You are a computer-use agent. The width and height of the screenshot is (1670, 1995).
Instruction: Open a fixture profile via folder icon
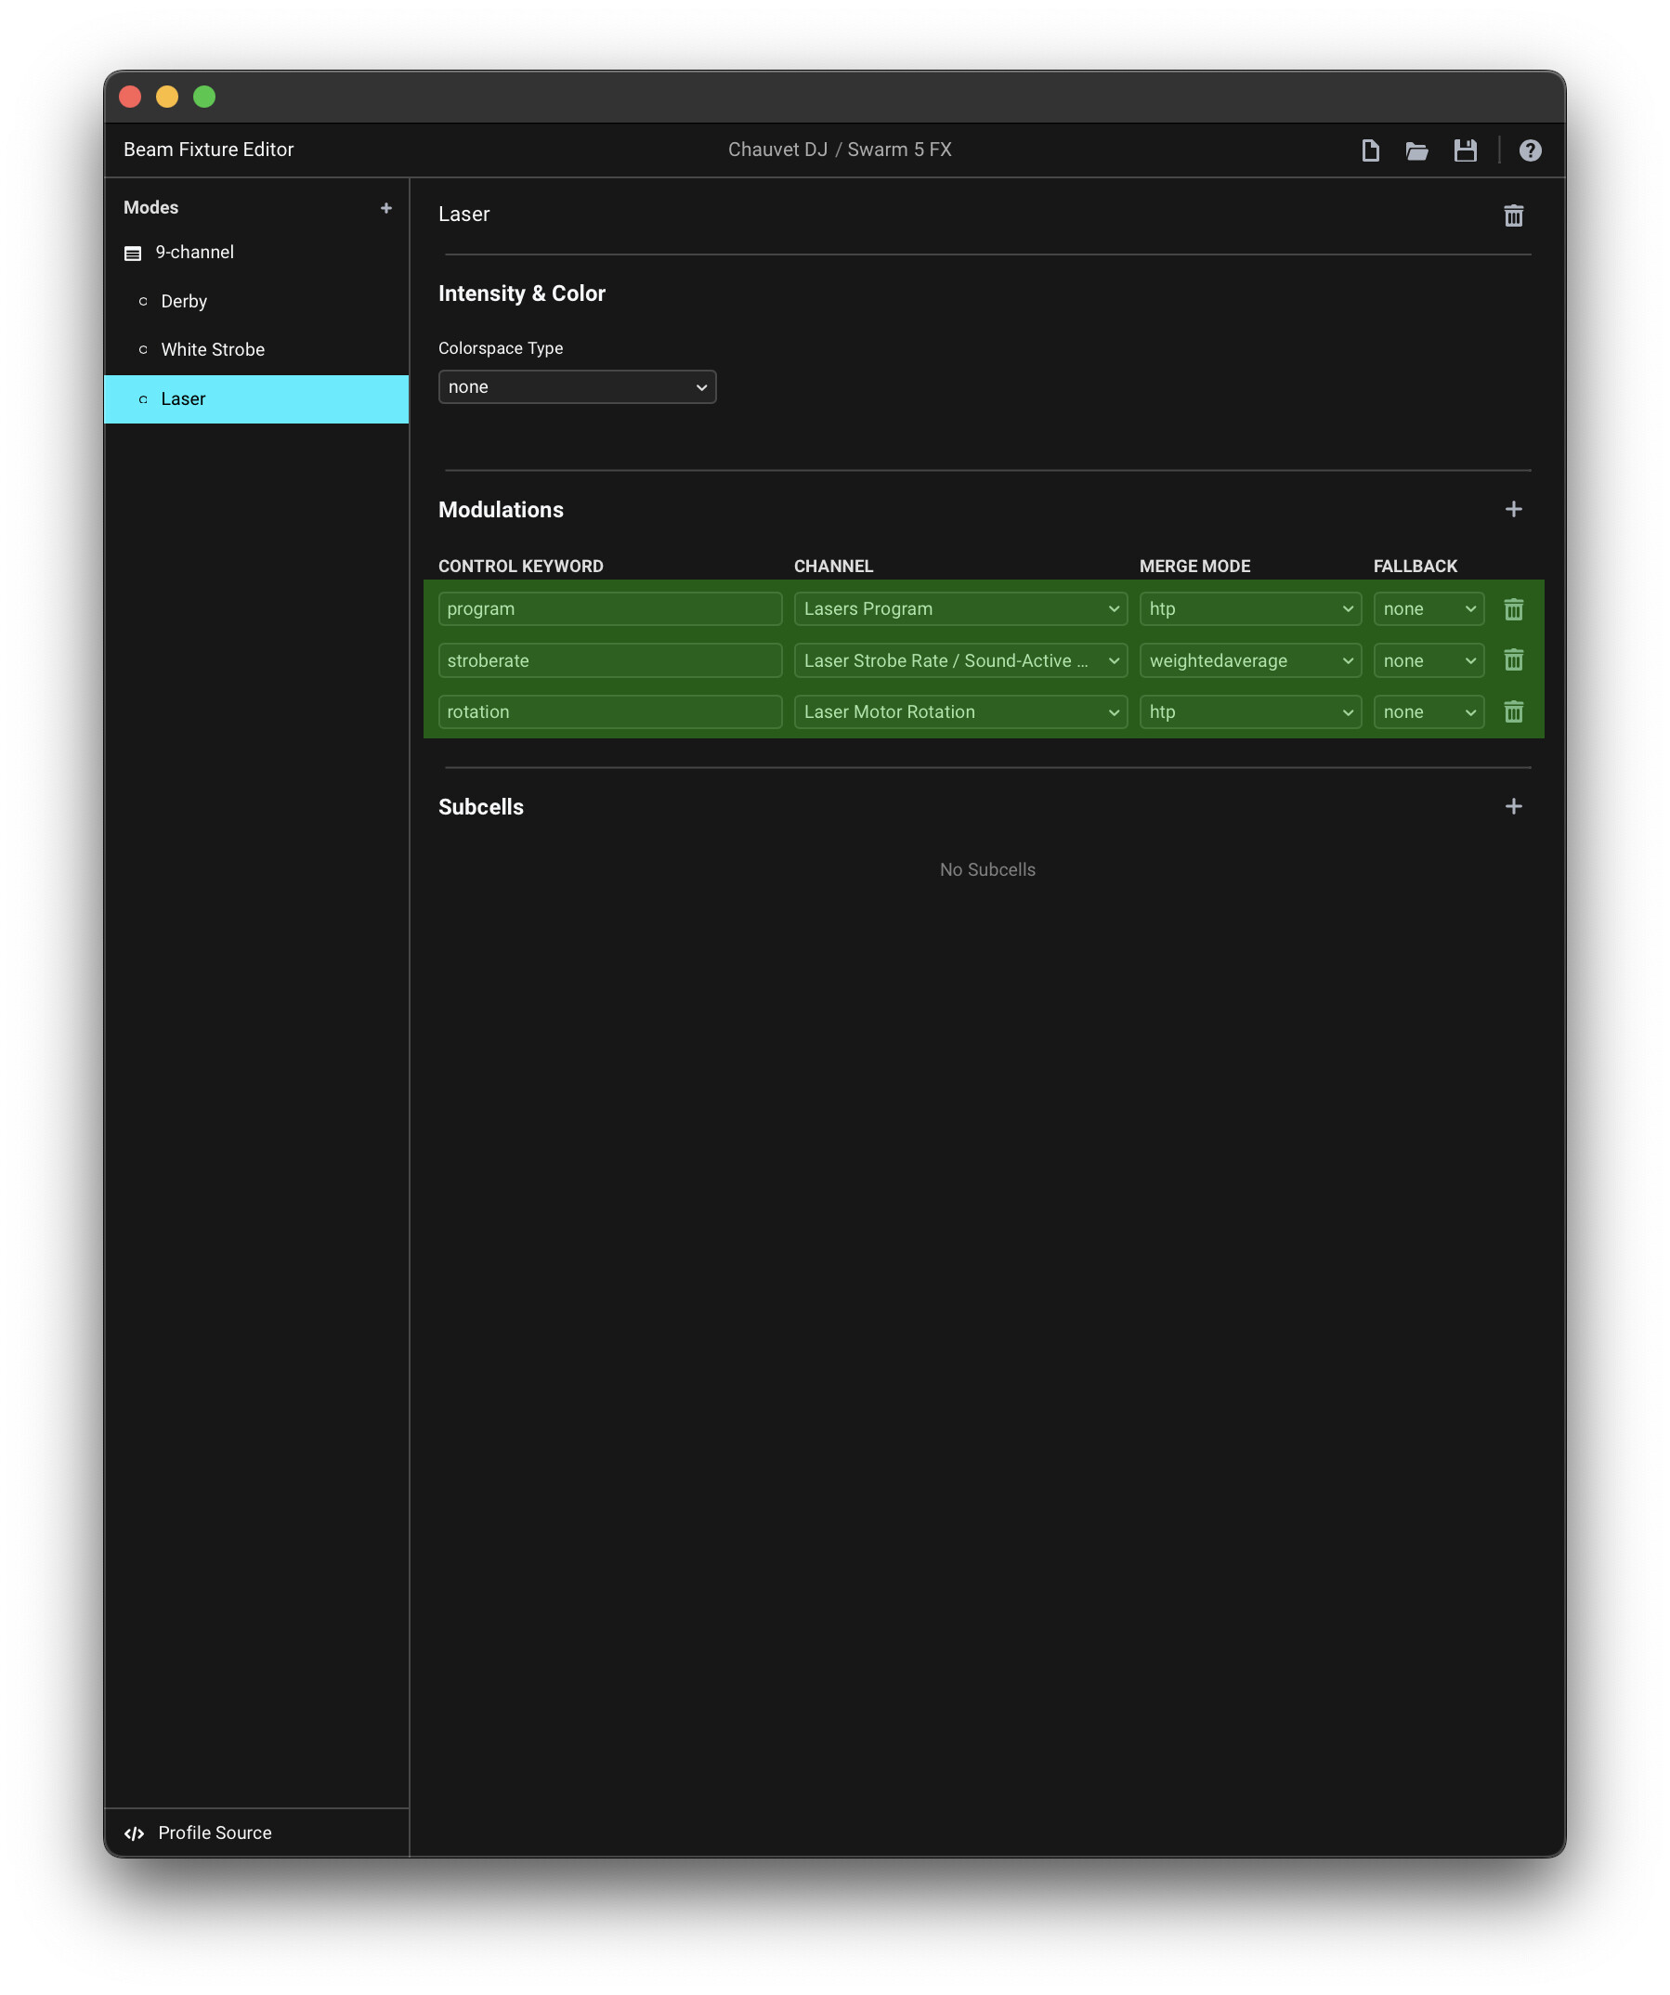coord(1416,150)
